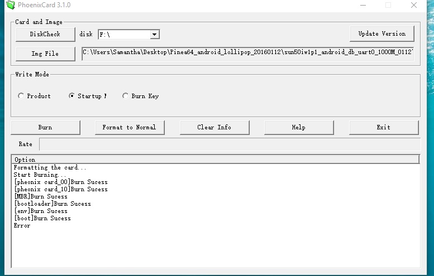Click the PhoenixCard app icon in title bar
The width and height of the screenshot is (434, 276).
(x=8, y=6)
